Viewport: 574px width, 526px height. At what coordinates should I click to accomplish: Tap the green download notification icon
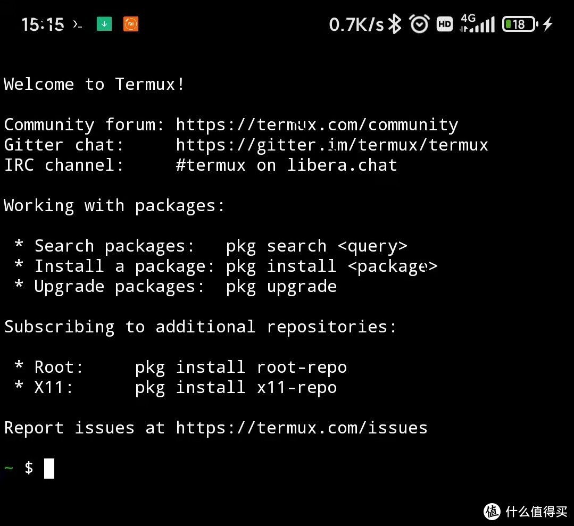(x=104, y=24)
